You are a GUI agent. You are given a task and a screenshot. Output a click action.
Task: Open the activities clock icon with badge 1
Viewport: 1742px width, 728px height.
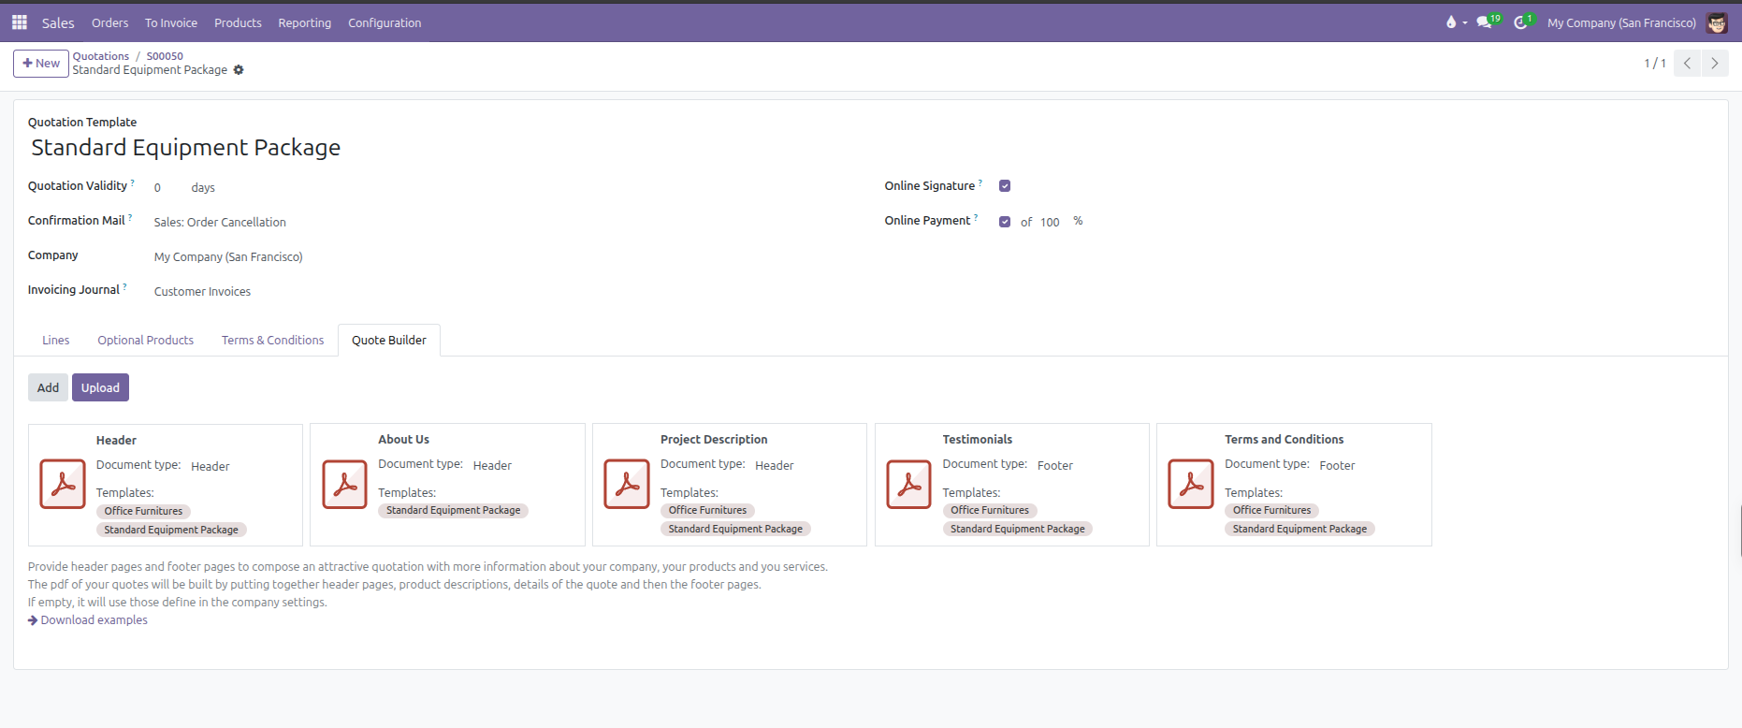point(1524,22)
